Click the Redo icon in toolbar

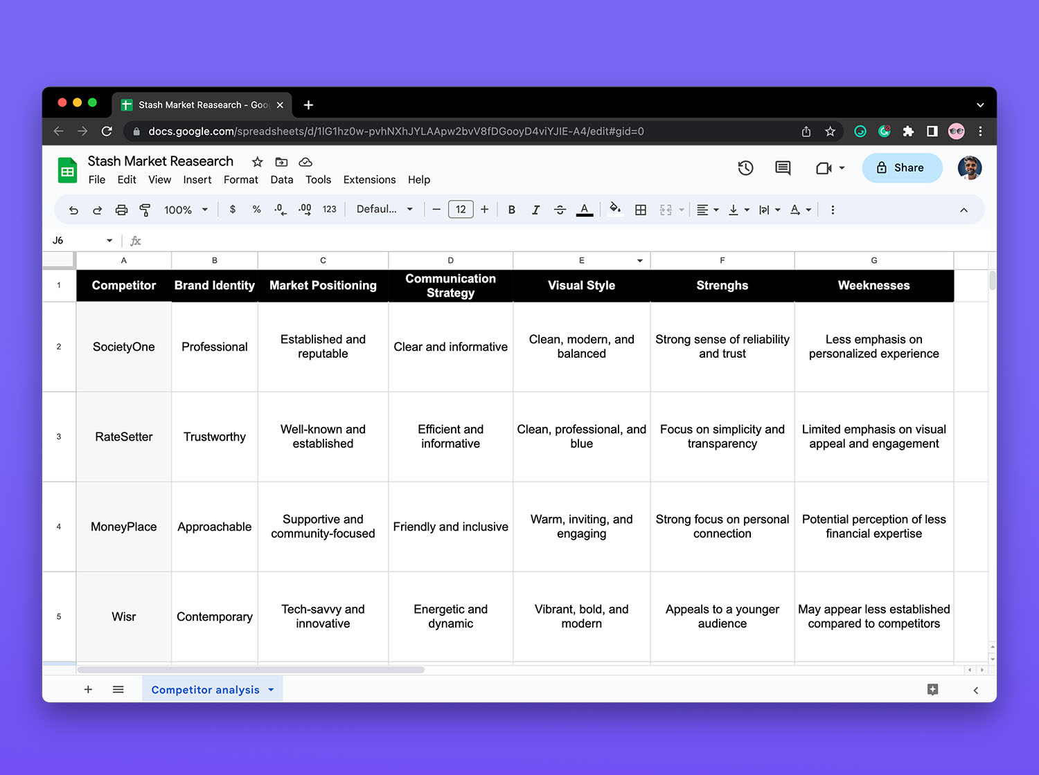click(x=97, y=210)
